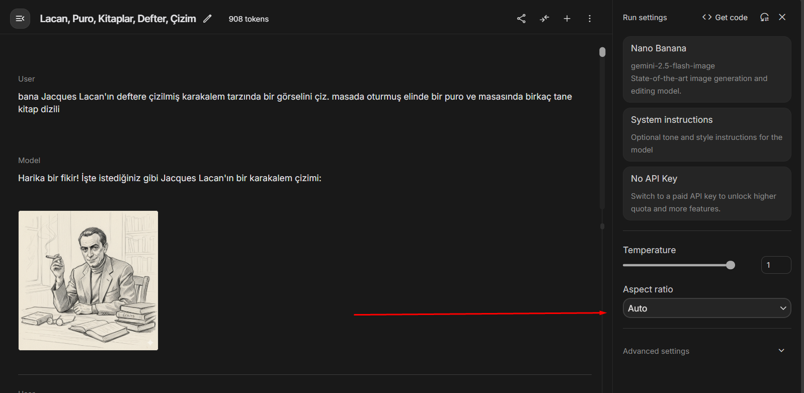
Task: Click the gemini-2.5-flash-image model name
Action: [673, 66]
